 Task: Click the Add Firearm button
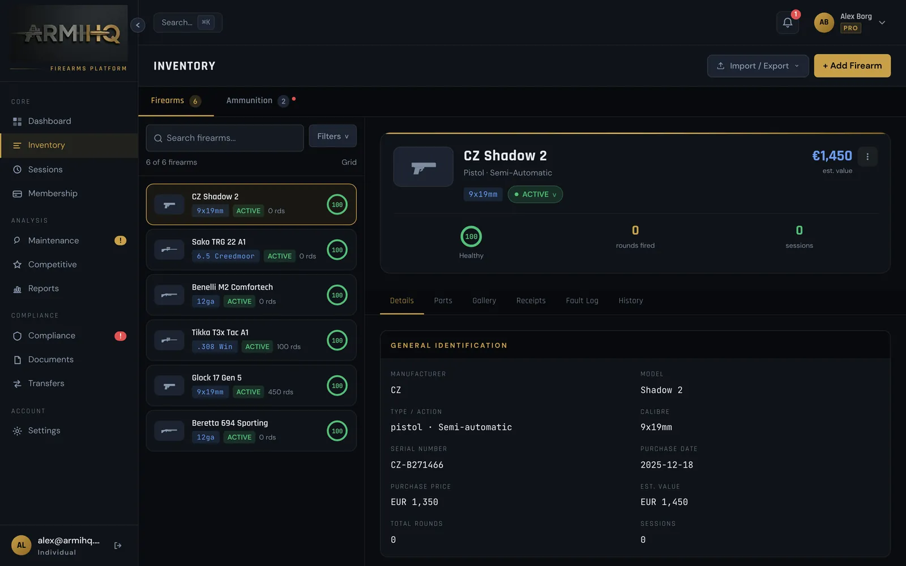coord(852,66)
